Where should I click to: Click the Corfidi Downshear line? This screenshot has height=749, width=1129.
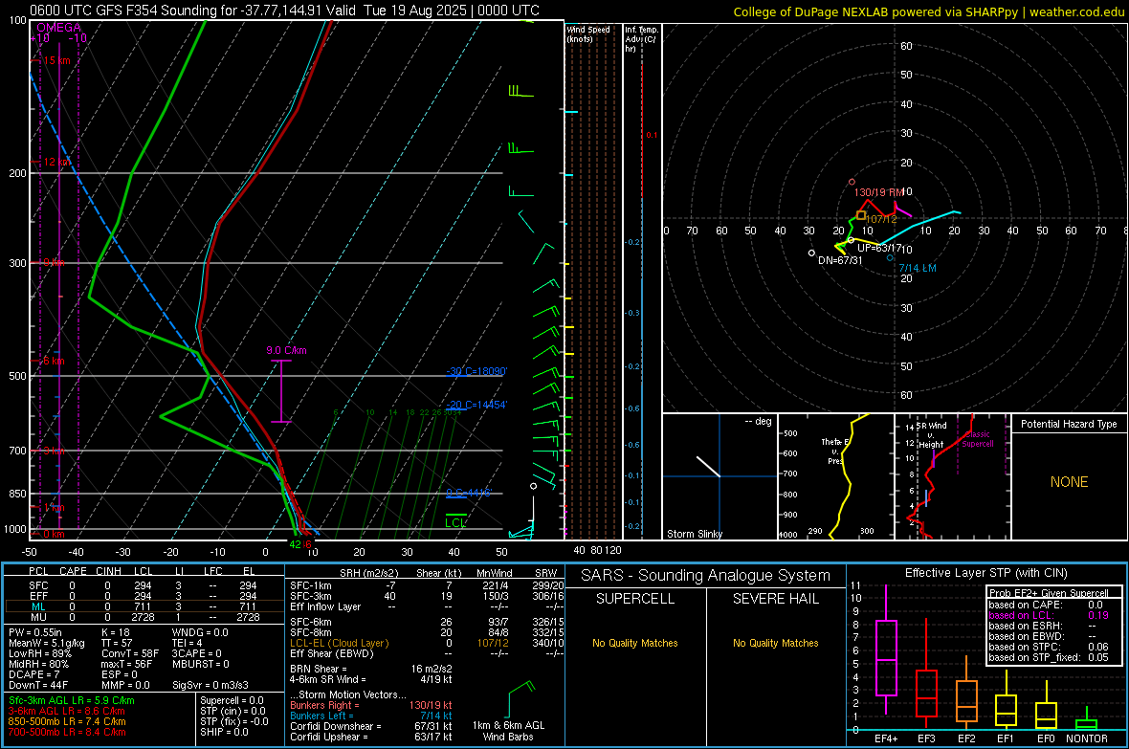371,727
